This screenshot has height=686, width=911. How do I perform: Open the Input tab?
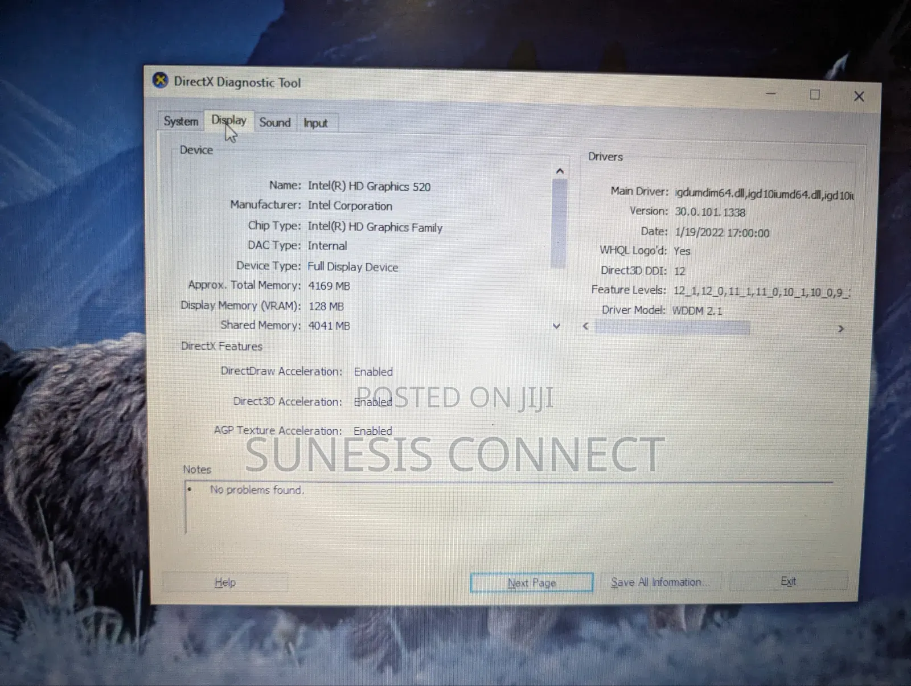(315, 123)
